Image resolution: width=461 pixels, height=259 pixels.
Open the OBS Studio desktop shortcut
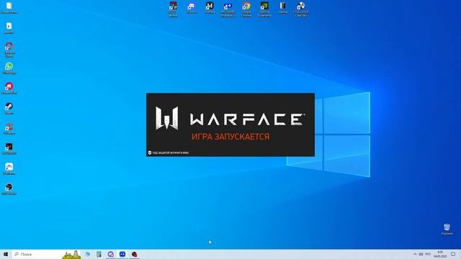tap(9, 189)
